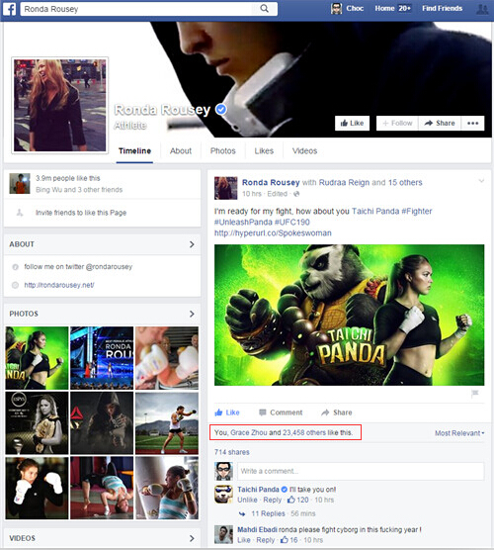Click the report flag icon under photo
Viewport: 494px width, 550px height.
pyautogui.click(x=474, y=394)
